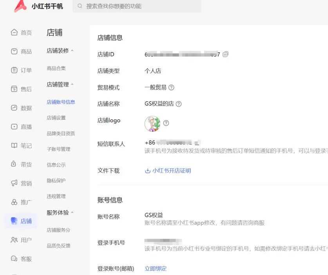Click the store logo avatar thumbnail
Screen dimensions: 328x275
point(152,124)
